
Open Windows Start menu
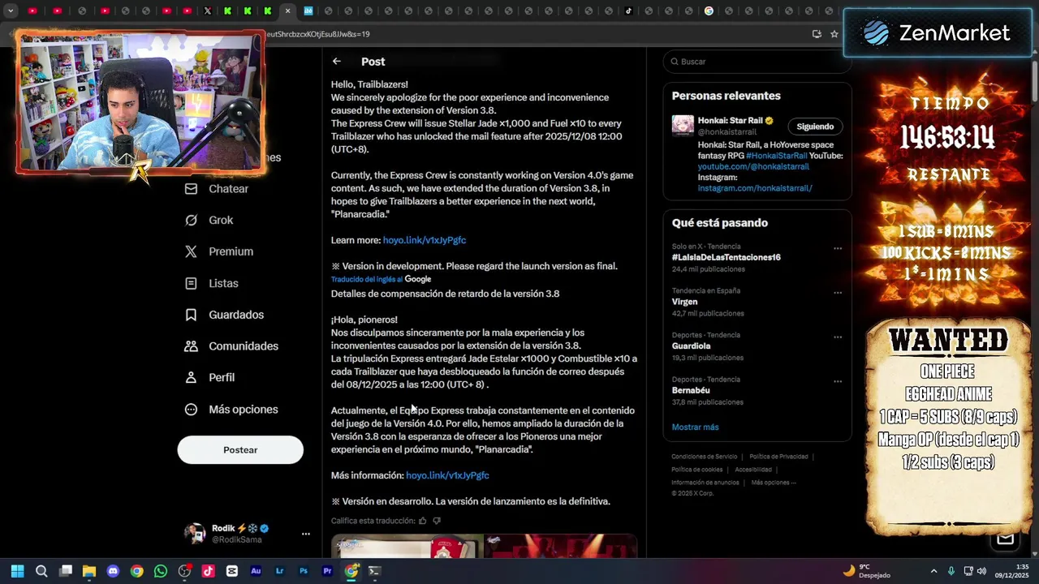18,571
